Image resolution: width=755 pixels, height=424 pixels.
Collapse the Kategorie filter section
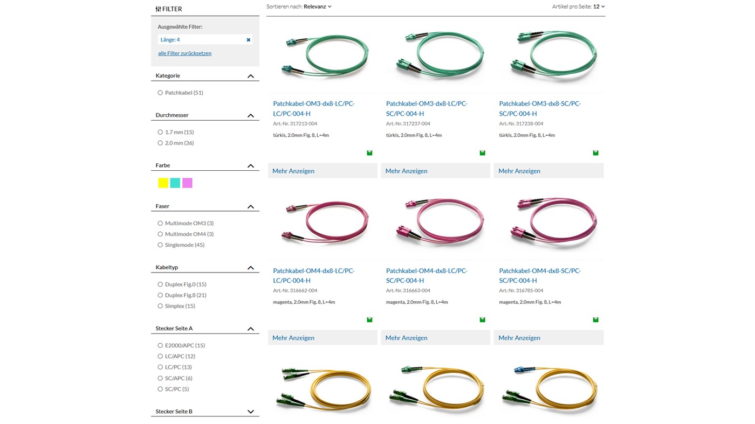(x=250, y=76)
